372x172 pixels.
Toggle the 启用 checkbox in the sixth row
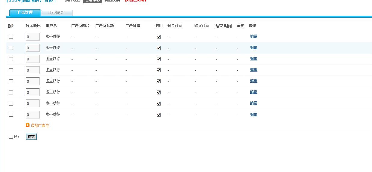(158, 92)
